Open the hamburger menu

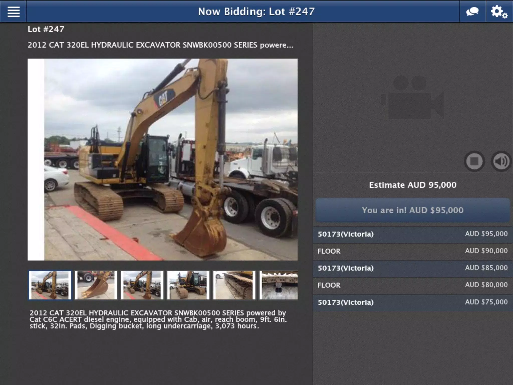[x=13, y=12]
